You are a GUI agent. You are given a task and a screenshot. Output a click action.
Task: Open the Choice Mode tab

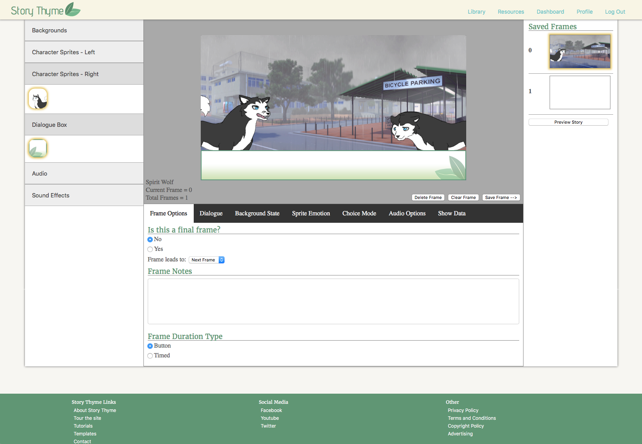pos(359,213)
